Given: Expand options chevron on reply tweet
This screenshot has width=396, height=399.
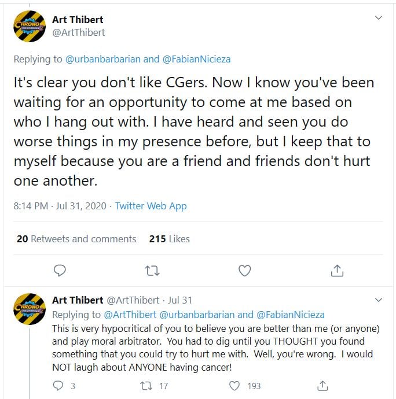Looking at the screenshot, I should [379, 300].
